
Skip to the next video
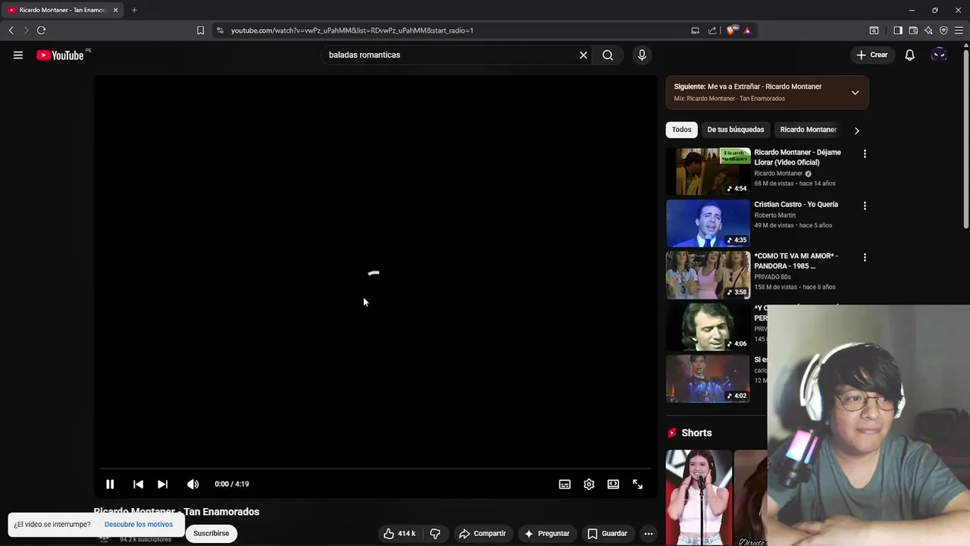(x=162, y=484)
